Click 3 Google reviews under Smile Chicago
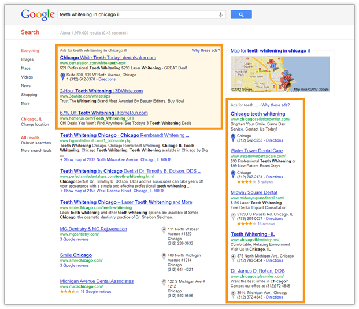Viewport: 359px width, 309px height. point(74,265)
